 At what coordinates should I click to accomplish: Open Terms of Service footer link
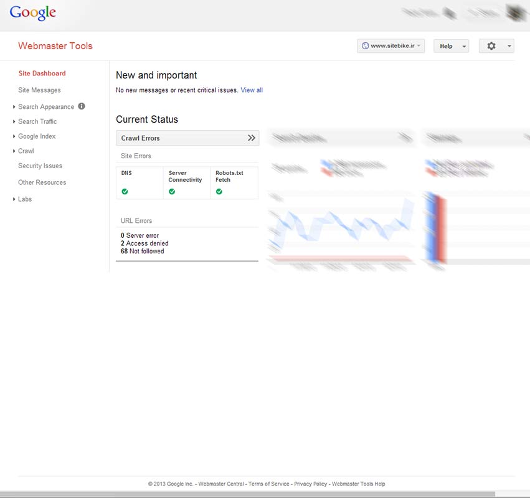[x=268, y=484]
